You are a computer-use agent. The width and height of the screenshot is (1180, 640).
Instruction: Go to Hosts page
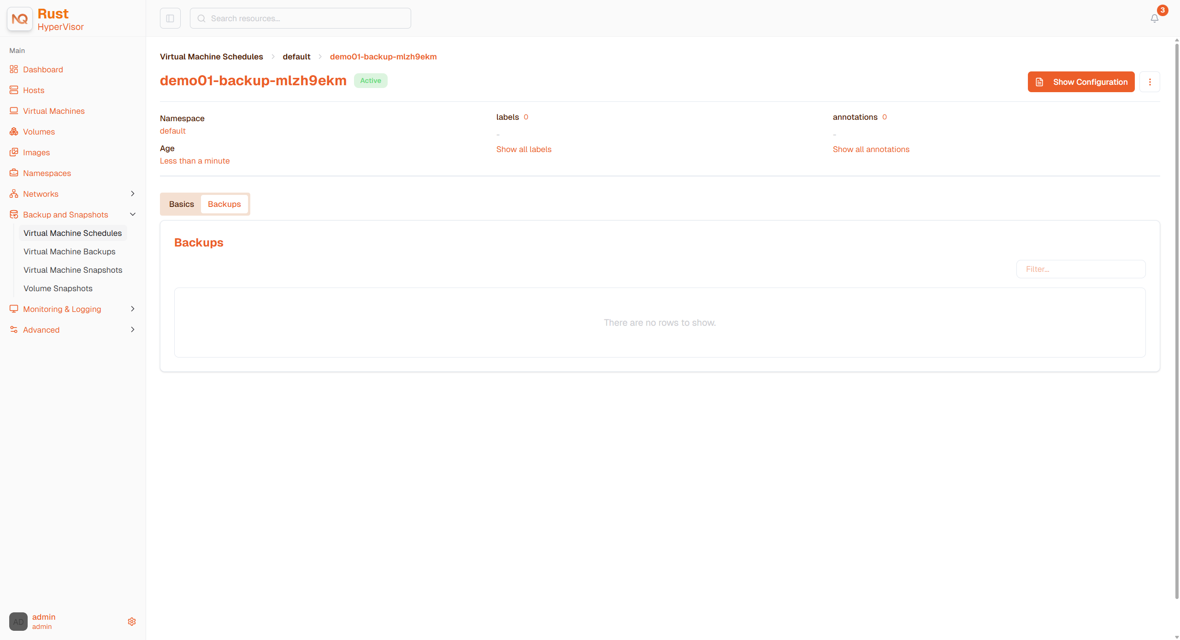(34, 90)
